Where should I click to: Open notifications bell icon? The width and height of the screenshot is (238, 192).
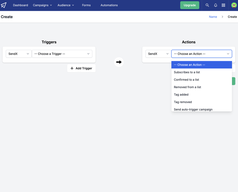point(216,5)
